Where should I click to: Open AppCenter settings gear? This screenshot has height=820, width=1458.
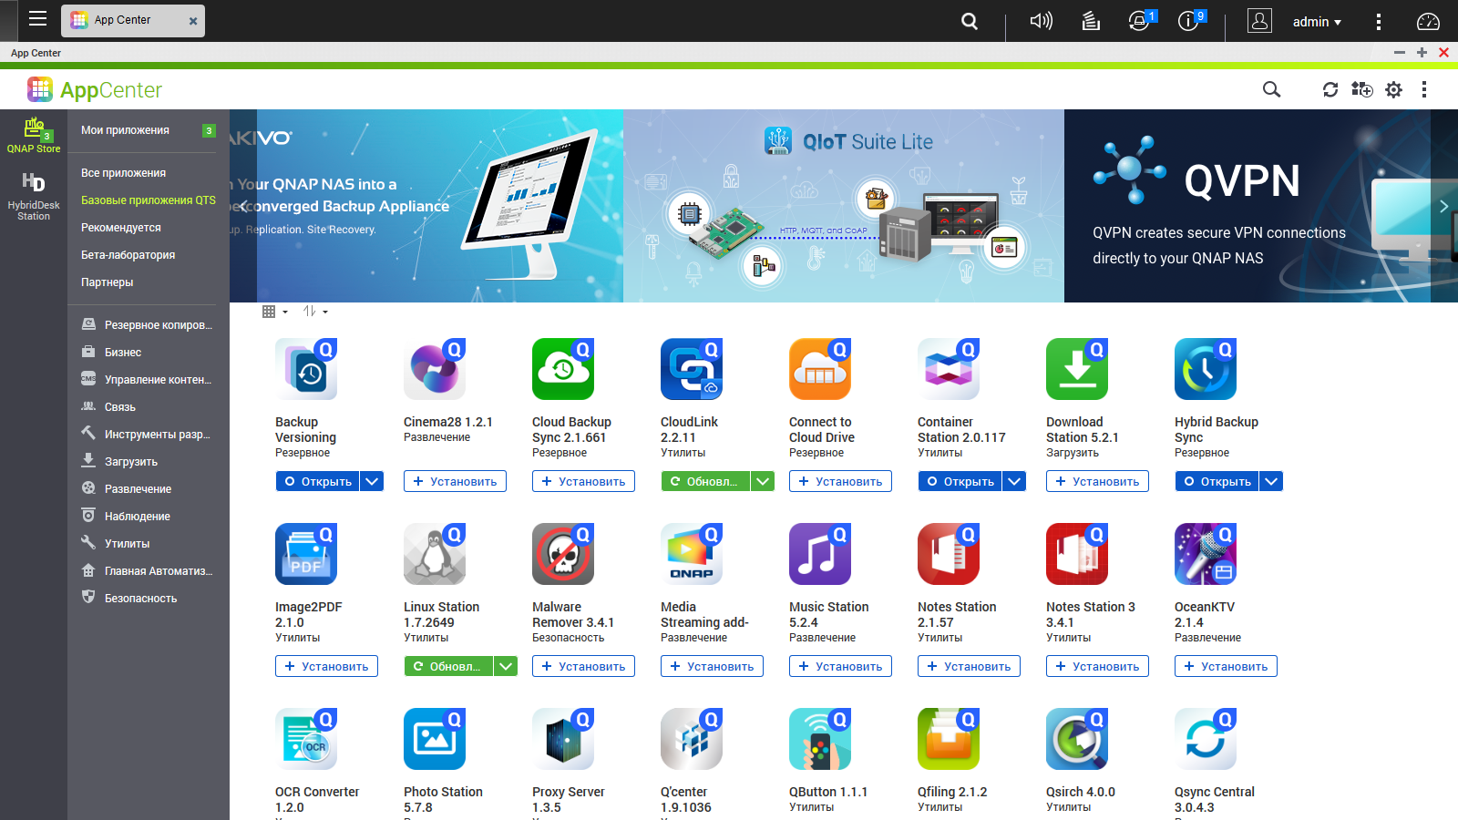[1393, 89]
